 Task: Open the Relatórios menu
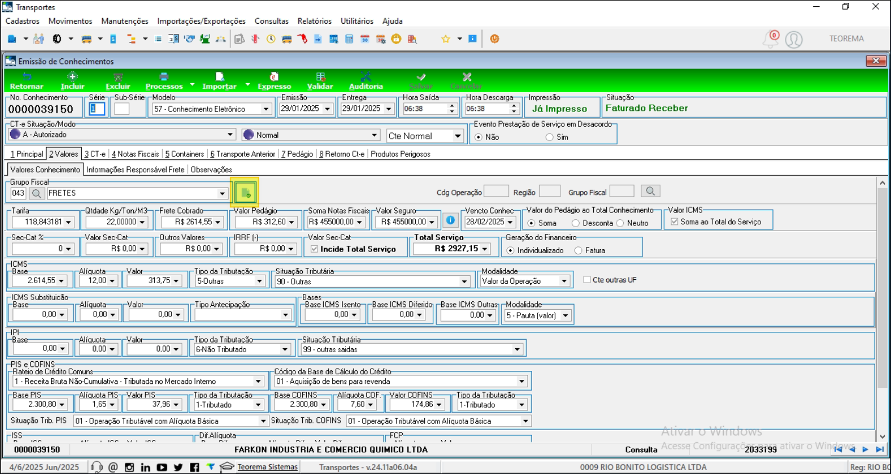(x=314, y=21)
